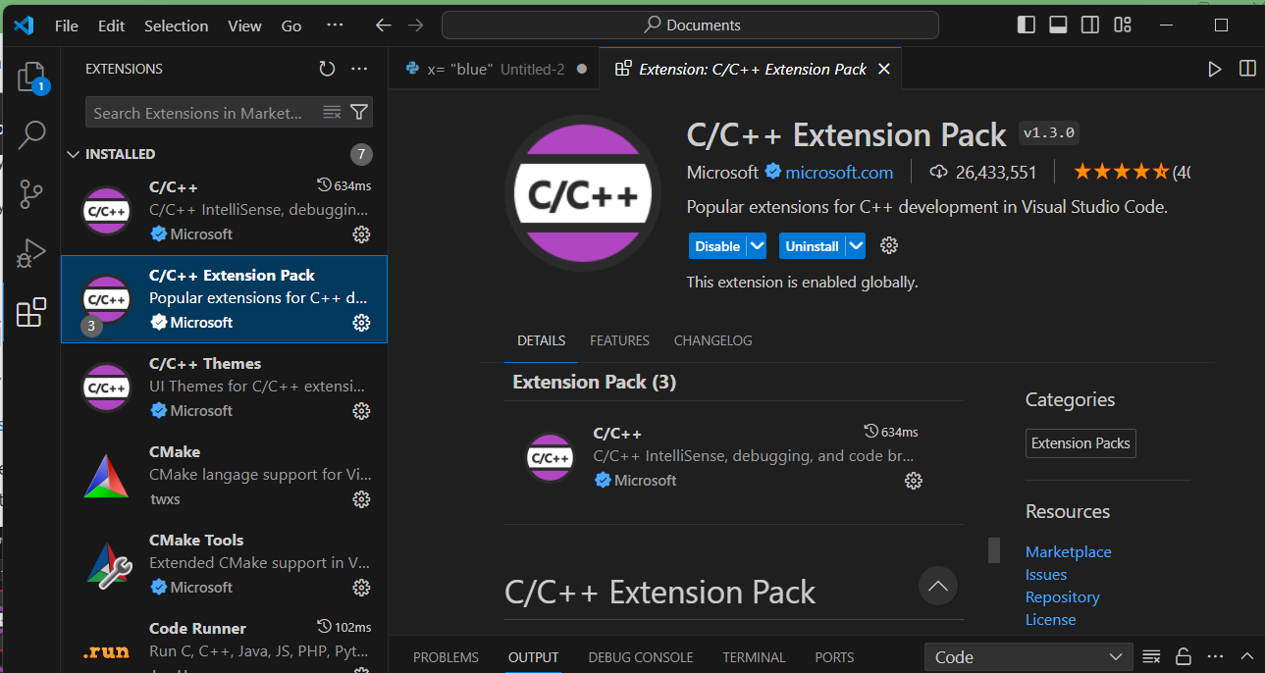Click the Uninstall button
This screenshot has height=673, width=1265.
click(x=812, y=246)
